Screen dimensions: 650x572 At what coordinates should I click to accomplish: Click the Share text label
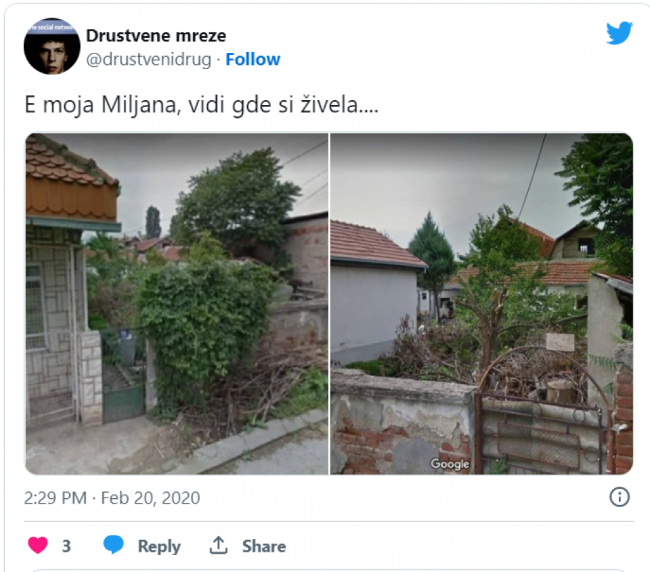tap(264, 546)
